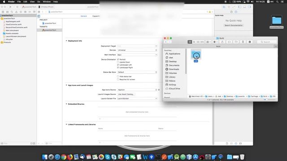
Task: Open the Go menu
Action: point(39,2)
